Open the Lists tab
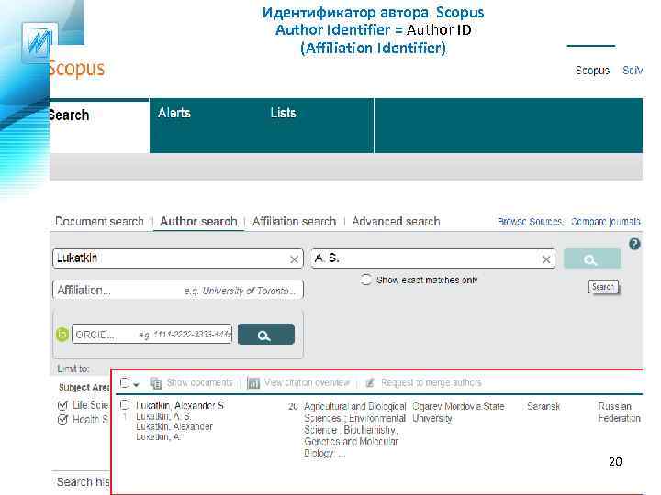Viewport: 661px width, 495px height. coord(283,113)
